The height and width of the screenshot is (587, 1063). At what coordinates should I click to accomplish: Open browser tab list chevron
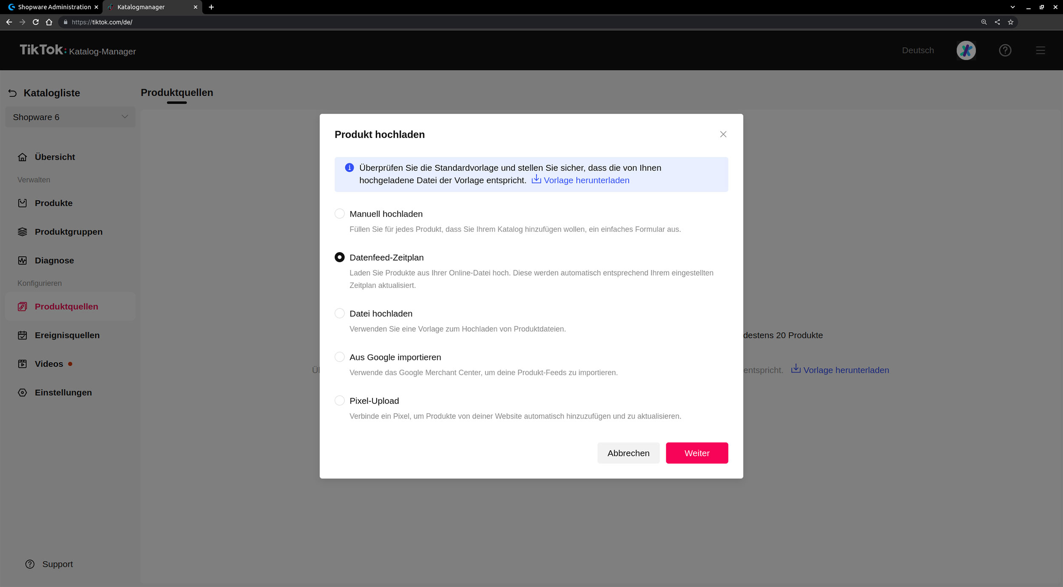(1012, 7)
